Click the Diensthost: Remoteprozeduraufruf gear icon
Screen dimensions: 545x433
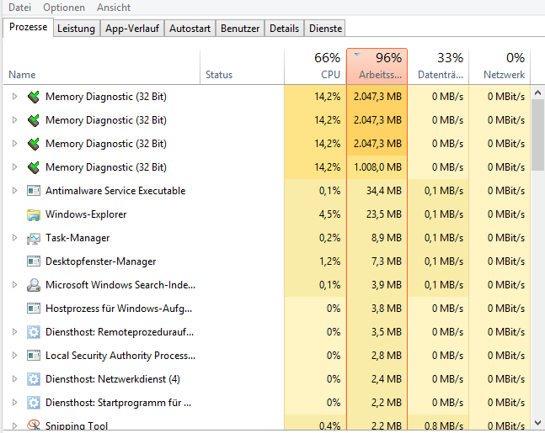pos(34,332)
